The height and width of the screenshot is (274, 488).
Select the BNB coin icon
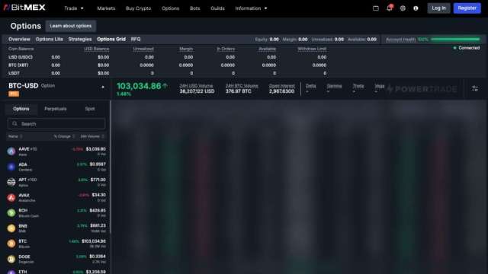click(11, 228)
